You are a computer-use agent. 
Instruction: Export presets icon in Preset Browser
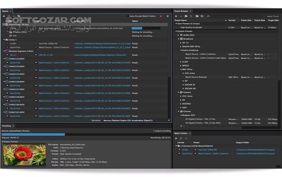coord(202,16)
